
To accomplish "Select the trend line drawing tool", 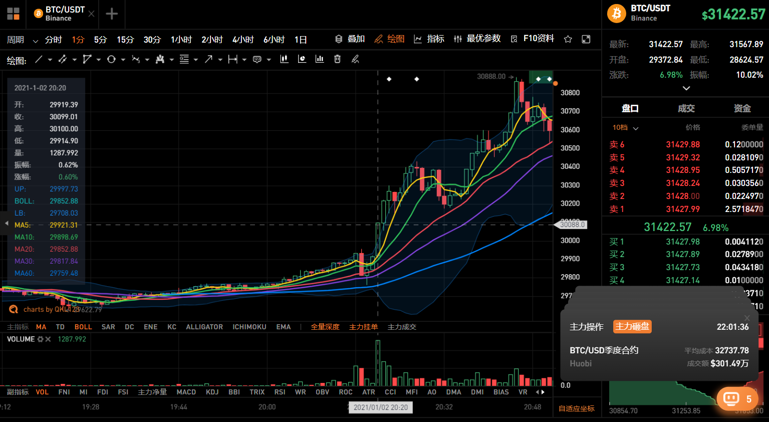I will (39, 59).
